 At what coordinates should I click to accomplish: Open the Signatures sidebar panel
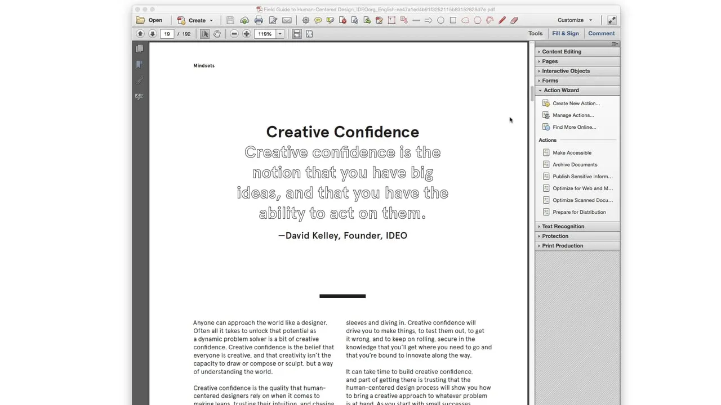[x=140, y=97]
